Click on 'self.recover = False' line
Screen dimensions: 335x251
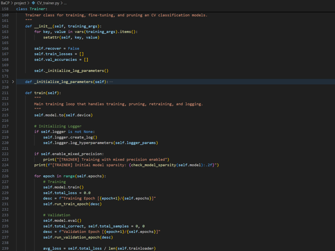point(57,49)
